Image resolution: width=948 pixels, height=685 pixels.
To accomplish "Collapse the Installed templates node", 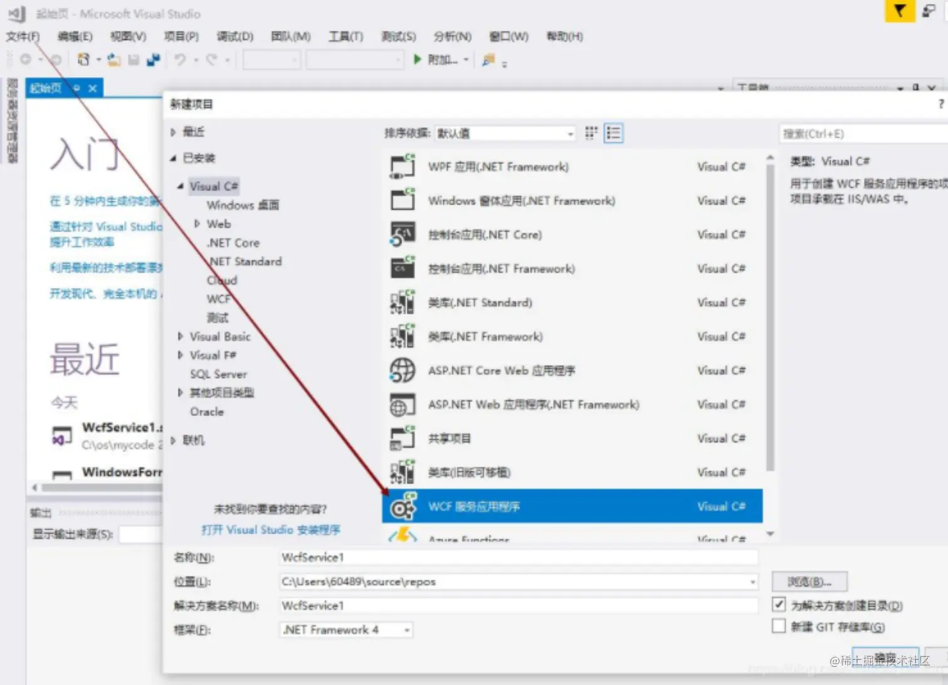I will (174, 158).
